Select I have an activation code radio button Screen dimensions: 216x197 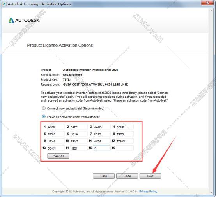(x=44, y=117)
